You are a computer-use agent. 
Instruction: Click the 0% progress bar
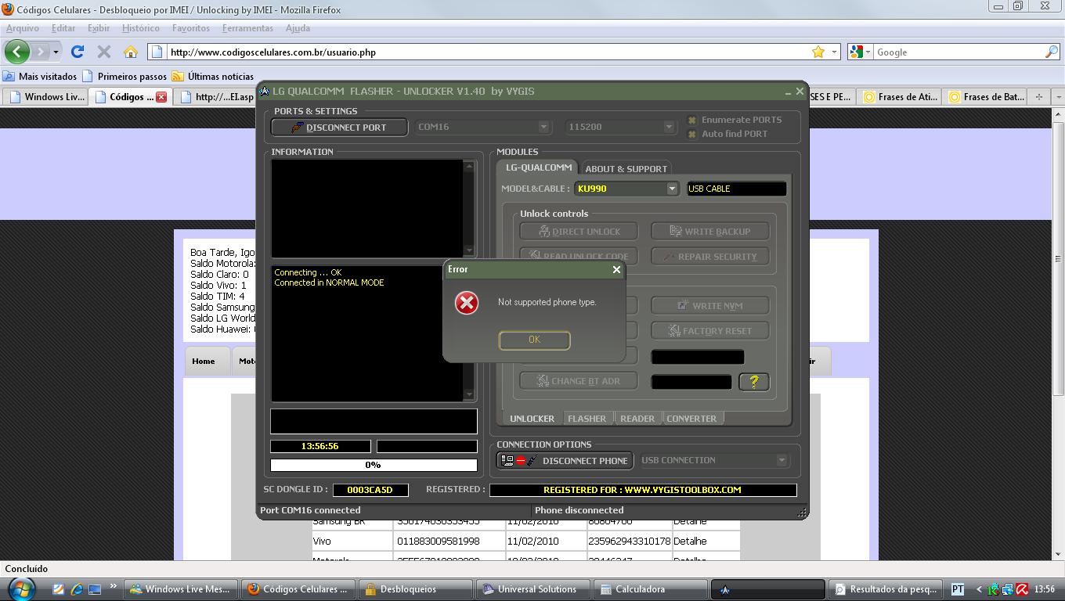[x=374, y=465]
